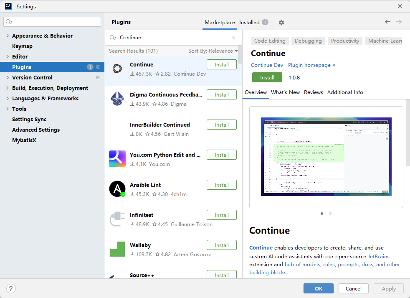Expand the Languages & Frameworks node

pyautogui.click(x=8, y=99)
